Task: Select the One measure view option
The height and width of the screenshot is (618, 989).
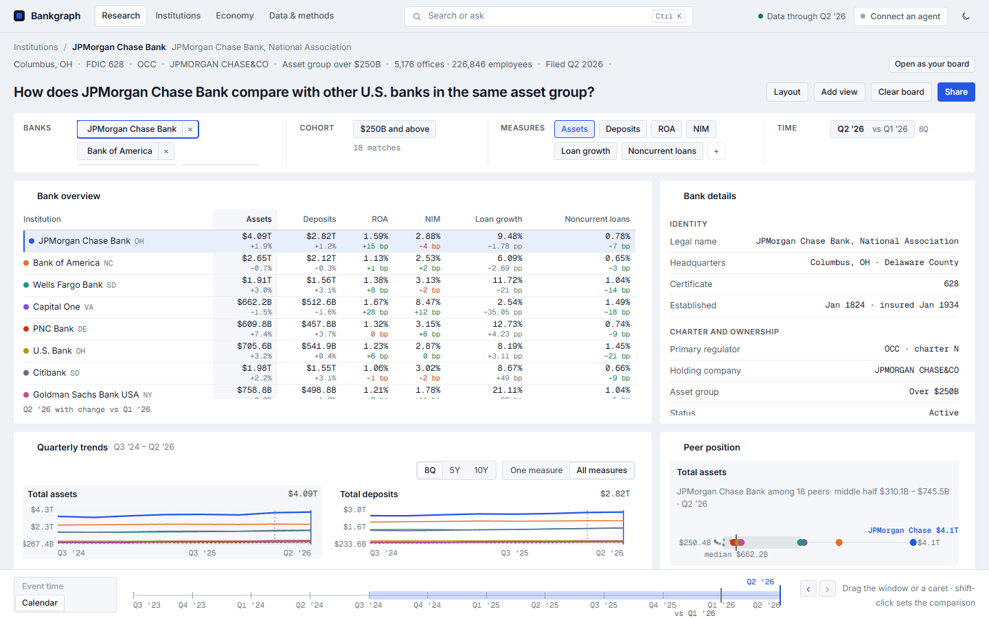Action: tap(536, 470)
